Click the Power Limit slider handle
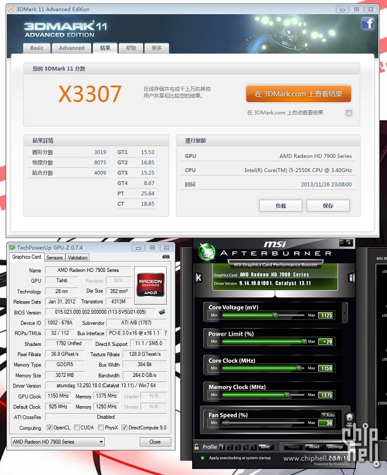 [x=304, y=341]
